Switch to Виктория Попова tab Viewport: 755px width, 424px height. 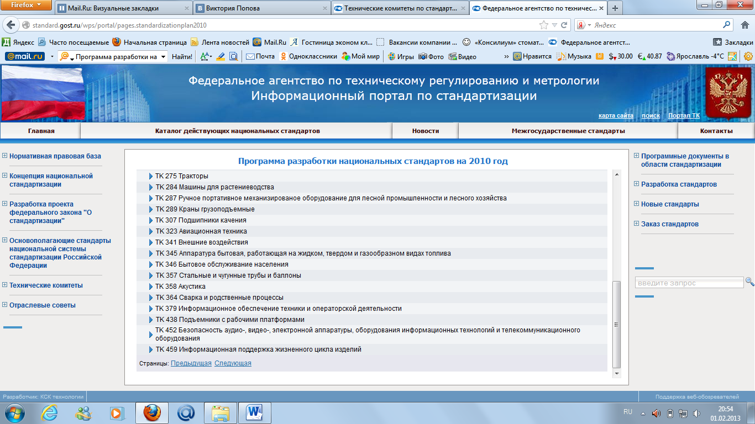point(261,8)
